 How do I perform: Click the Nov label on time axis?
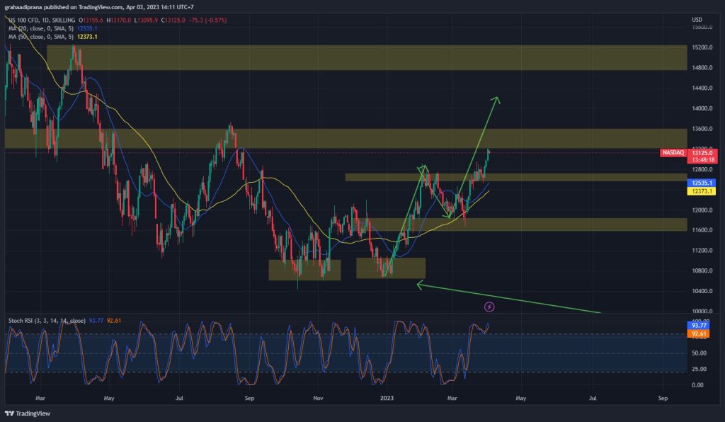click(318, 398)
